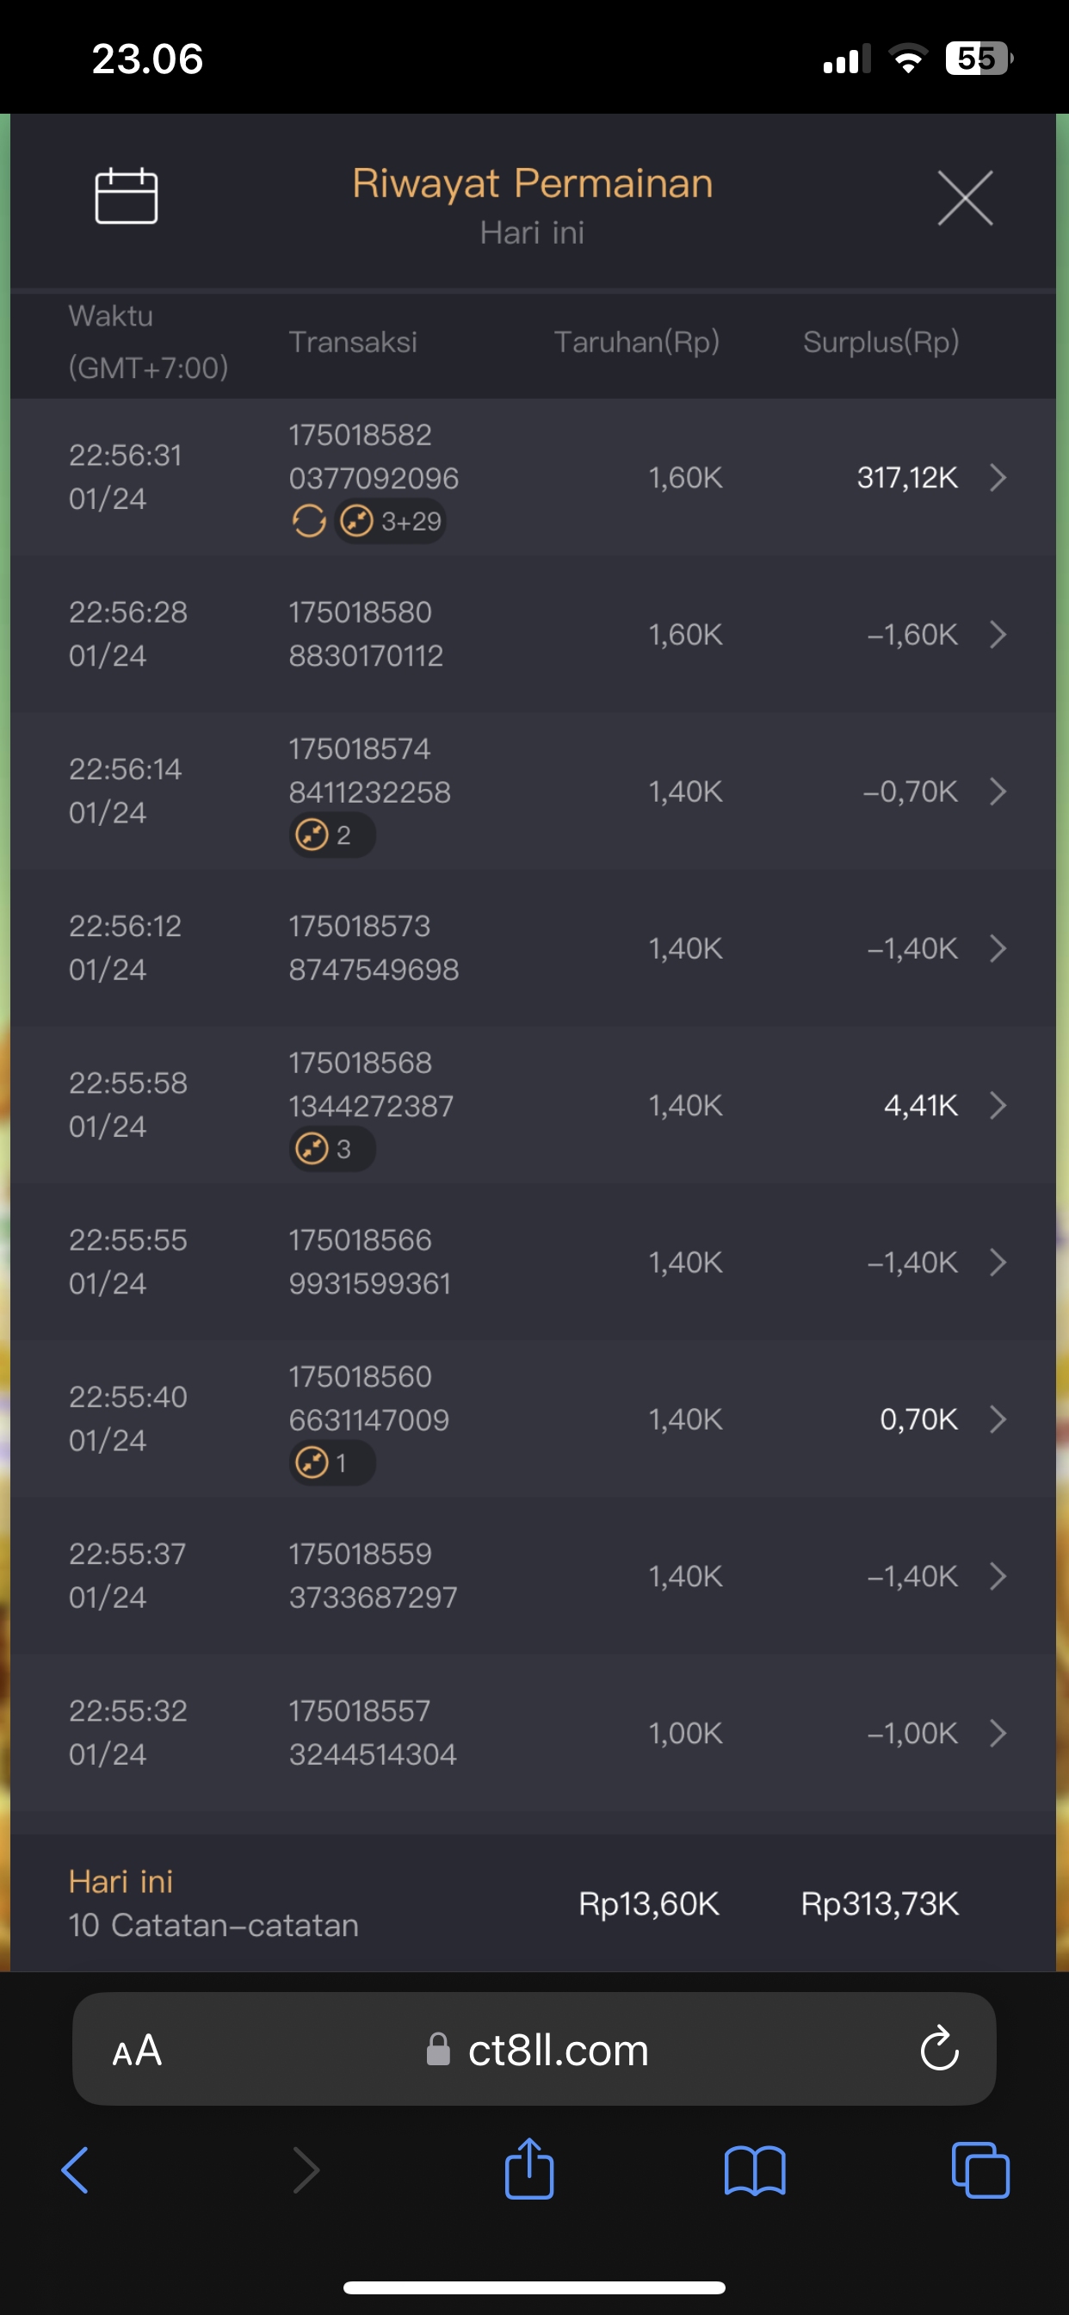Expand the −0,70K surplus row chevron
Viewport: 1069px width, 2315px height.
pyautogui.click(x=998, y=791)
